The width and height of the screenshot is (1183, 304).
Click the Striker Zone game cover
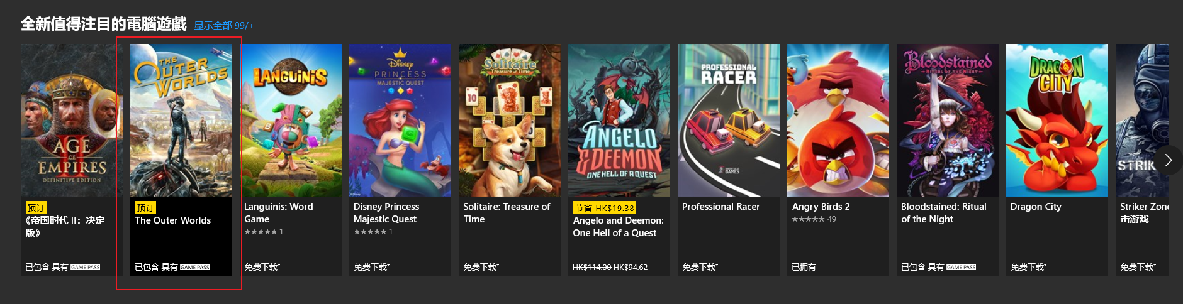1142,120
